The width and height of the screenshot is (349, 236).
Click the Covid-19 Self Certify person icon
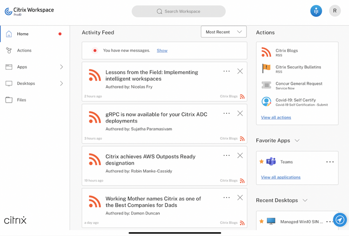pos(266,102)
